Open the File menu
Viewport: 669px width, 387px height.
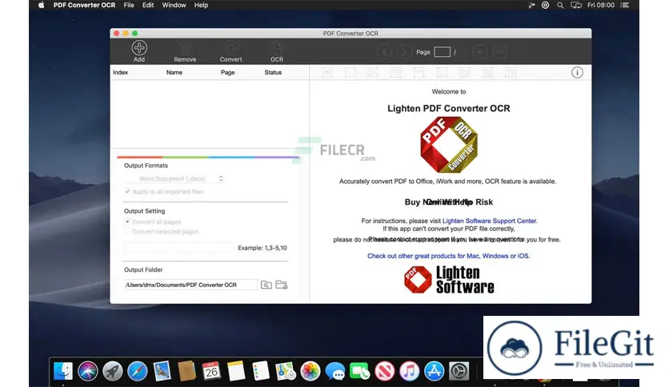[x=129, y=5]
